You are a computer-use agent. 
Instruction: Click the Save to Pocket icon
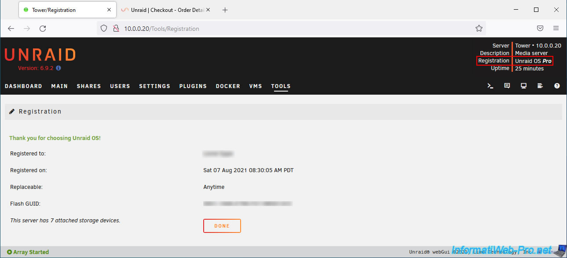(x=540, y=29)
